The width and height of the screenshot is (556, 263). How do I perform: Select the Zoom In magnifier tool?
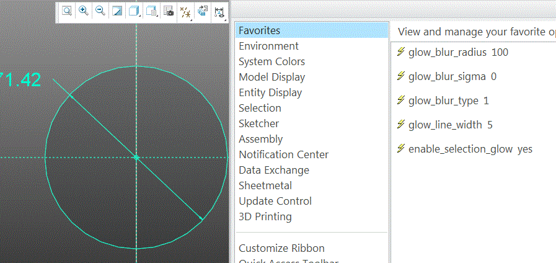pyautogui.click(x=84, y=11)
